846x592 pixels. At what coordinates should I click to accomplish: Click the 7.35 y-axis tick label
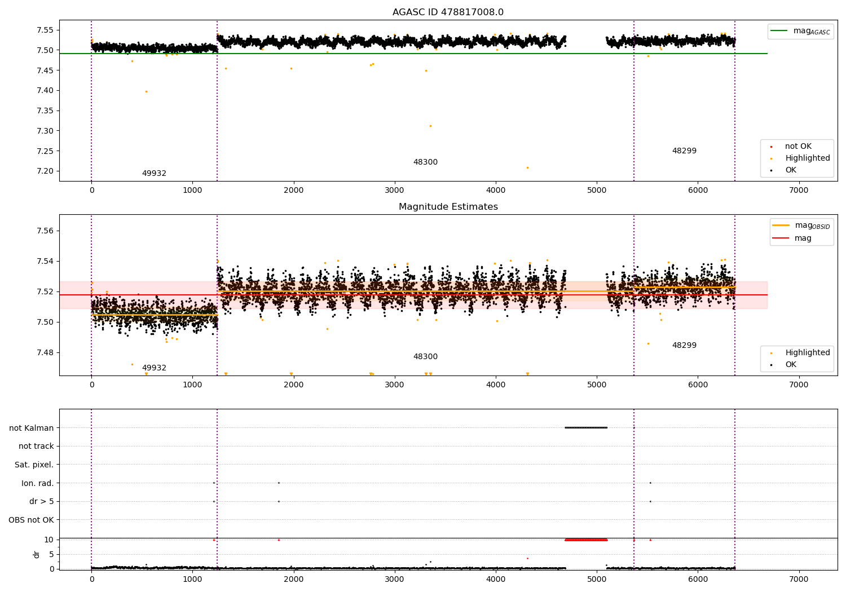click(x=45, y=111)
